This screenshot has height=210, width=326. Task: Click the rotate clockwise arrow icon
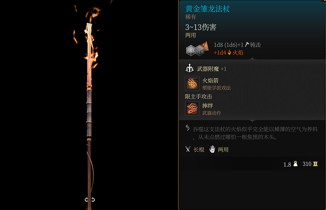(93, 199)
